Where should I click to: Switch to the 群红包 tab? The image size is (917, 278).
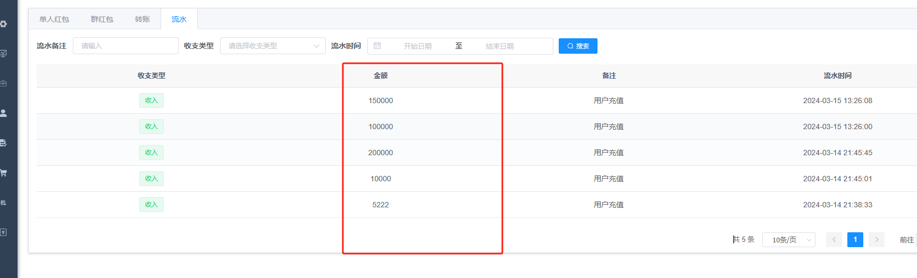pos(102,19)
